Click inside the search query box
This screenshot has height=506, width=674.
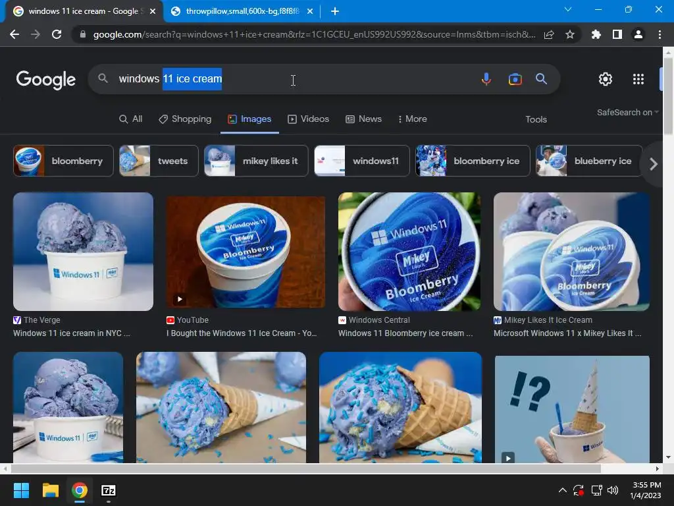coord(292,79)
